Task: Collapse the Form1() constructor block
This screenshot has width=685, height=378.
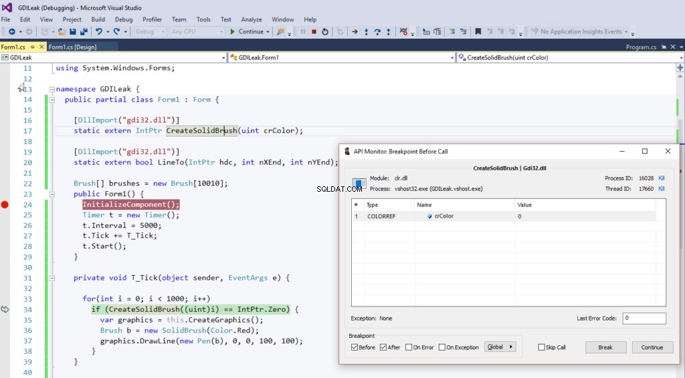Action: click(52, 194)
